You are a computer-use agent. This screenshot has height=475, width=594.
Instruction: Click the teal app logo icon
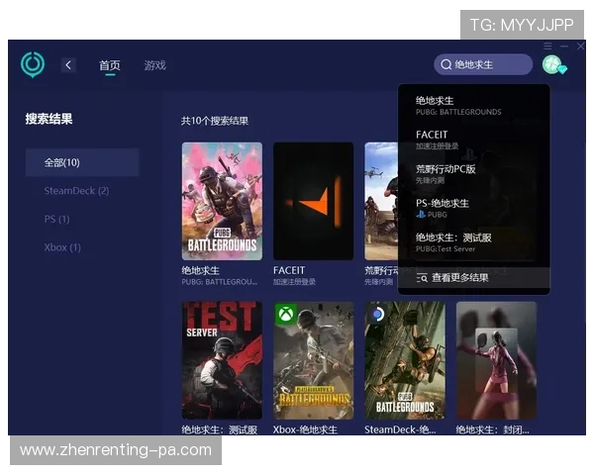pyautogui.click(x=33, y=64)
